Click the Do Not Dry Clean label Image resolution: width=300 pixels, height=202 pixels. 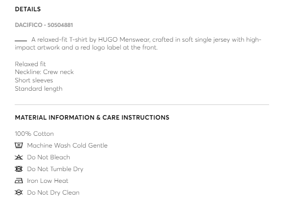[53, 193]
